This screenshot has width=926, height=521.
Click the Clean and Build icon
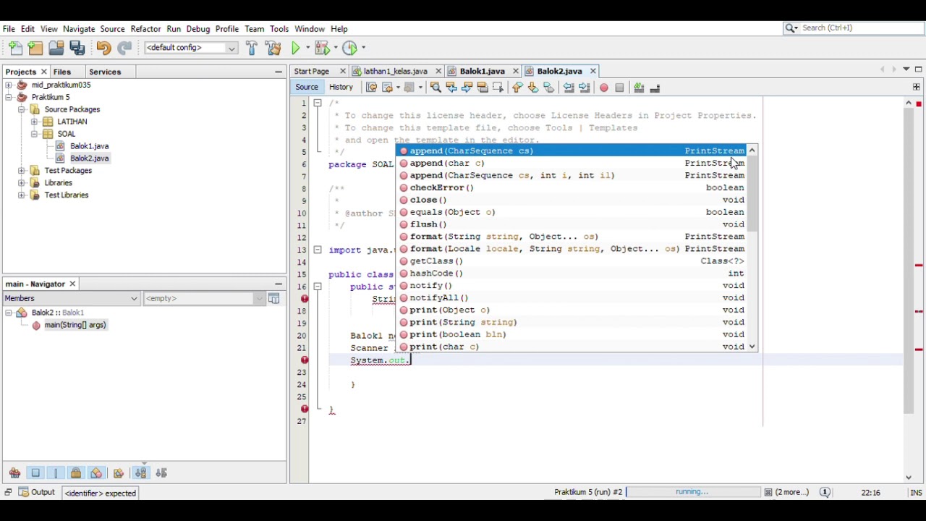(273, 48)
